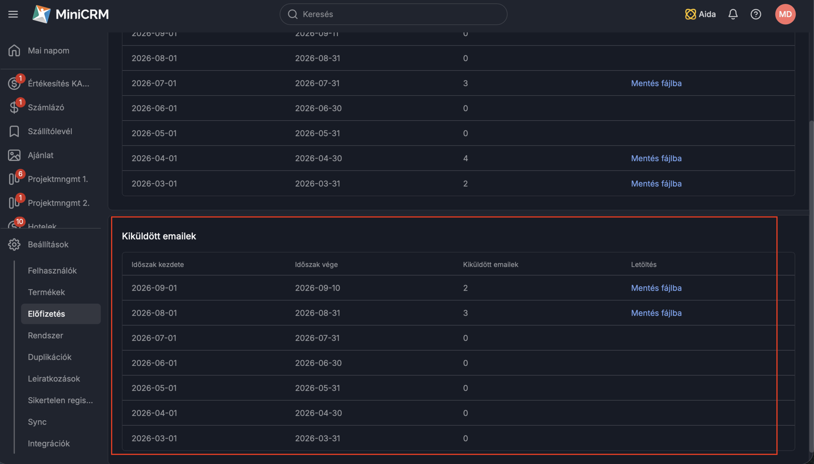Click the Keresés search field
Screen dimensions: 814x464
click(x=393, y=14)
